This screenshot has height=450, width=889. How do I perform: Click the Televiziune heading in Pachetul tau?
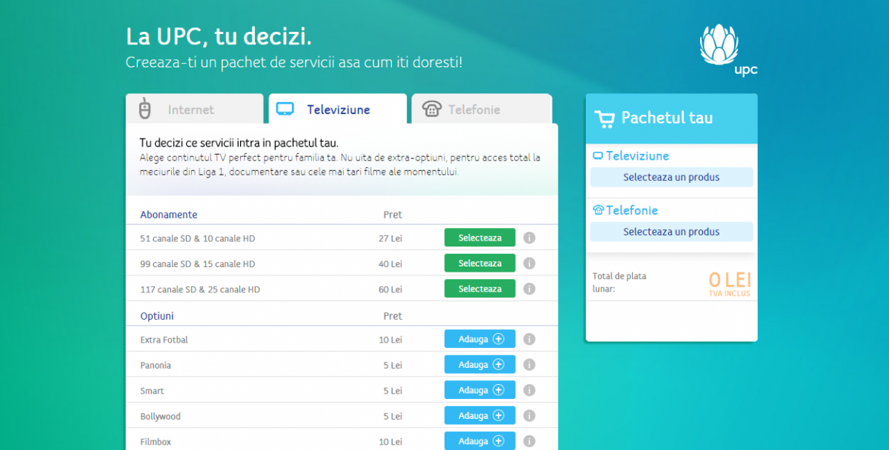[x=637, y=155]
